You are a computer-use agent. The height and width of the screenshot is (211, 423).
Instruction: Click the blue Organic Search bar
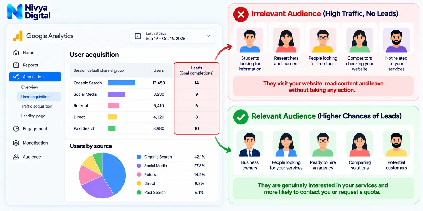click(122, 83)
